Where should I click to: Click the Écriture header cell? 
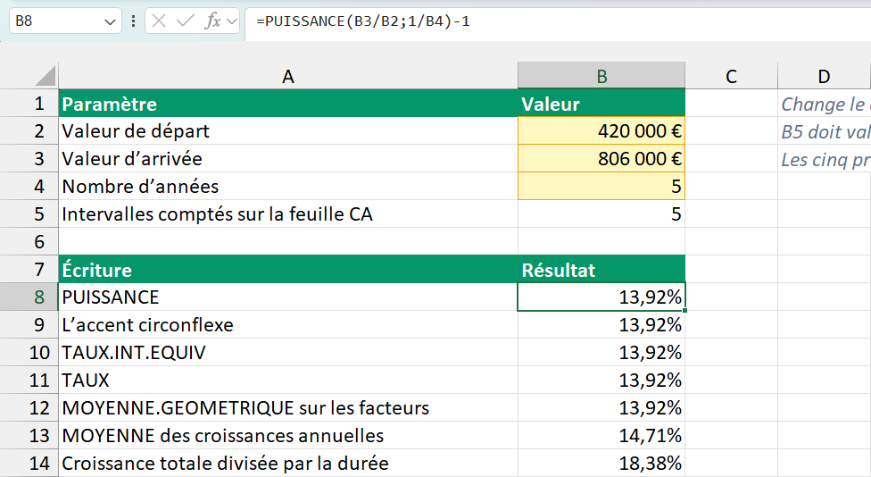(287, 269)
